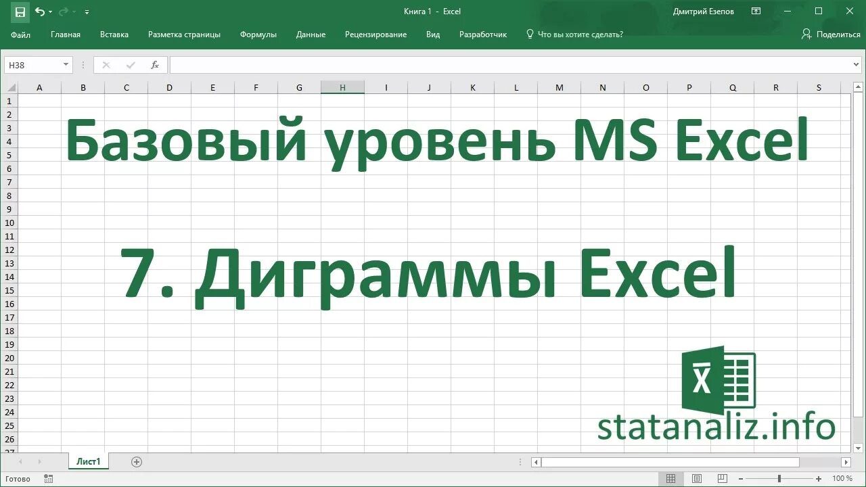The image size is (866, 487).
Task: Open the Вставка ribbon tab
Action: click(x=114, y=34)
